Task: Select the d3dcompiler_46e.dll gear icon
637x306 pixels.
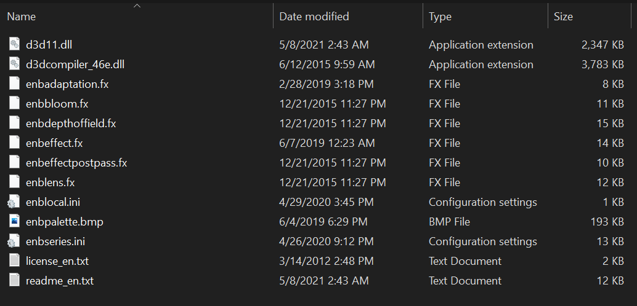Action: click(x=14, y=64)
